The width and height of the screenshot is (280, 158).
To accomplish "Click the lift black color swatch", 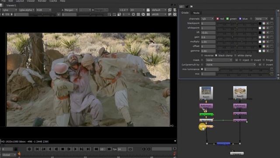I will [x=260, y=32].
